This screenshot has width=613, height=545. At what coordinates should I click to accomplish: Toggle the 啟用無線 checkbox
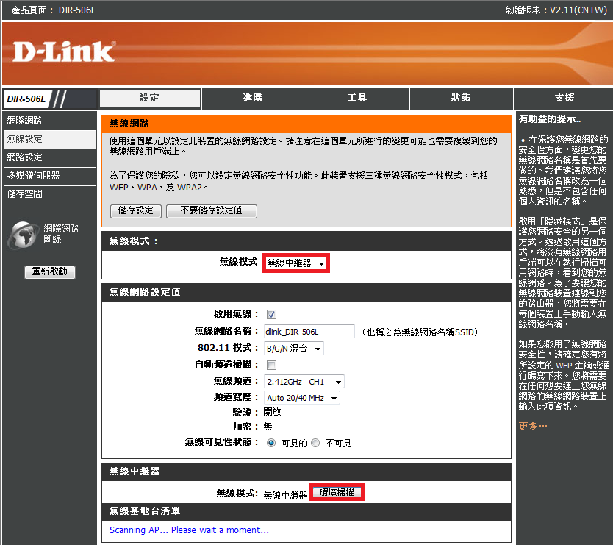(271, 314)
